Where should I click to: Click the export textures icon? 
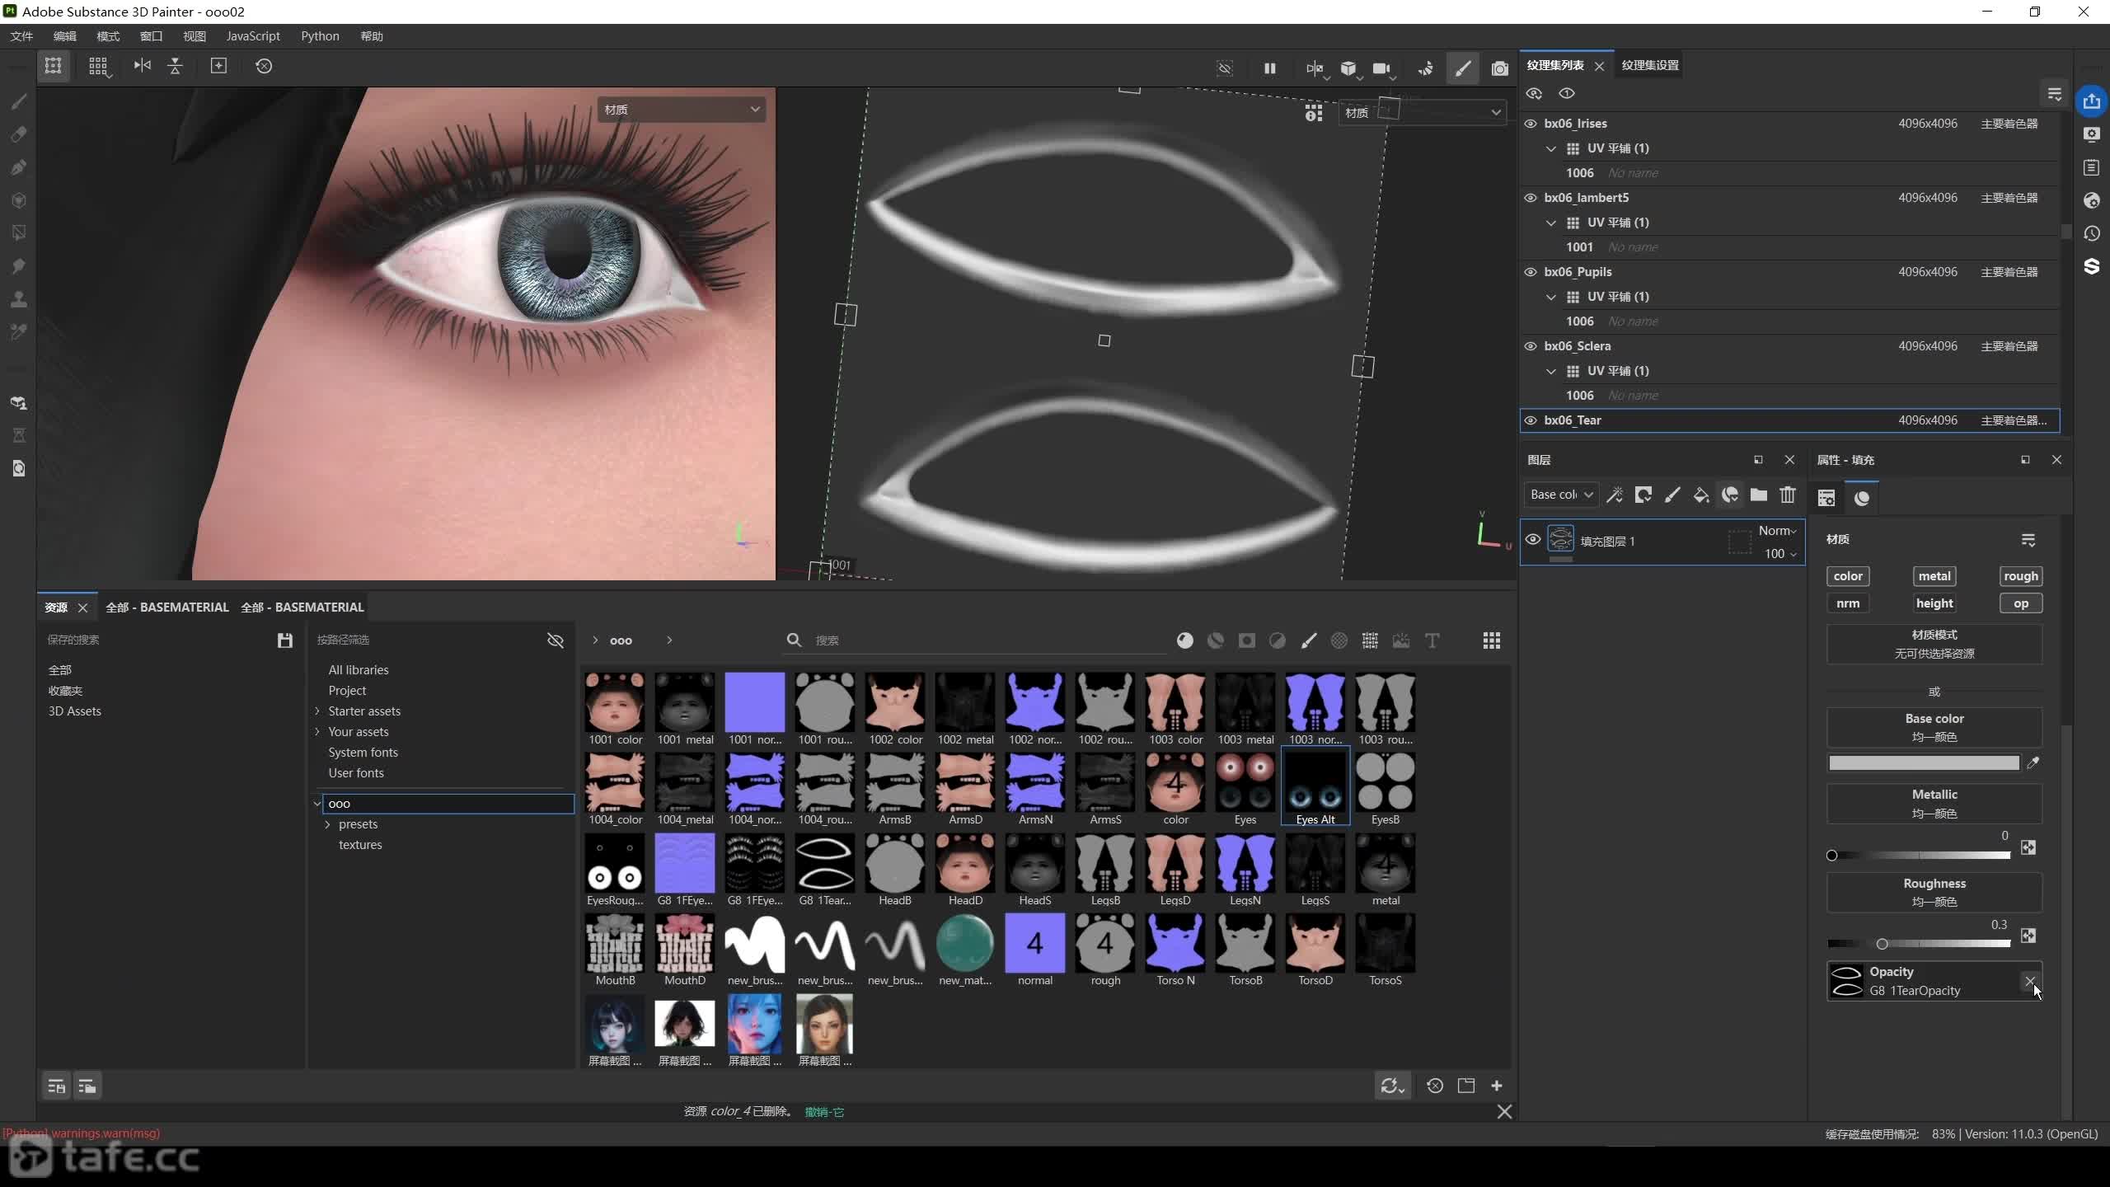point(2091,101)
